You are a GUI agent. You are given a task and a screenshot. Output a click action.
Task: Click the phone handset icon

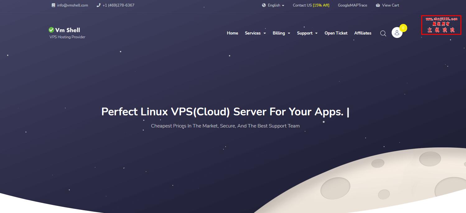point(99,5)
